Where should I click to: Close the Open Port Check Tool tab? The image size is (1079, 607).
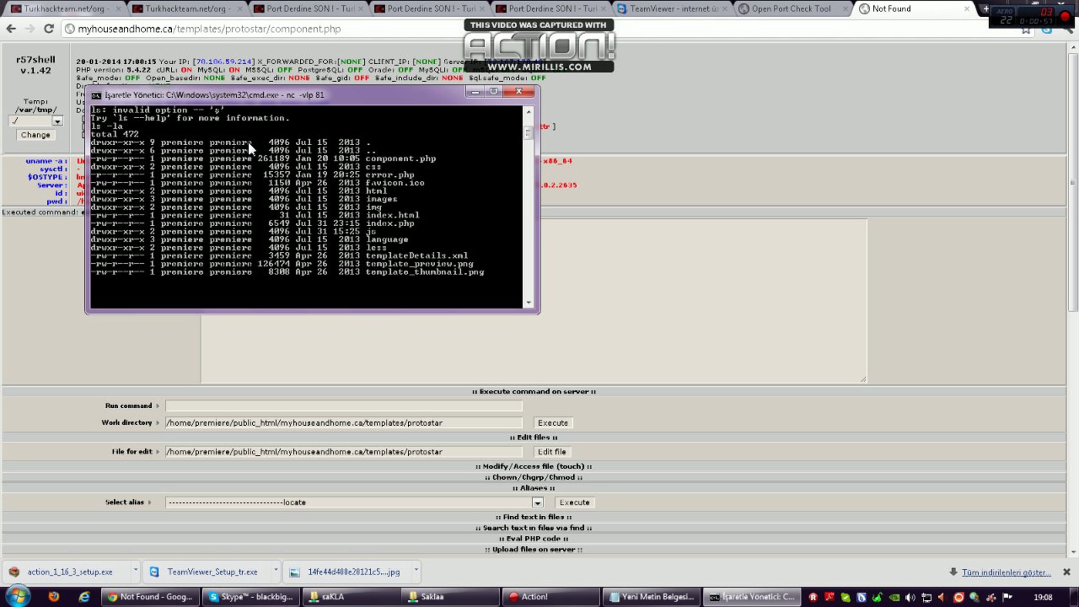846,9
